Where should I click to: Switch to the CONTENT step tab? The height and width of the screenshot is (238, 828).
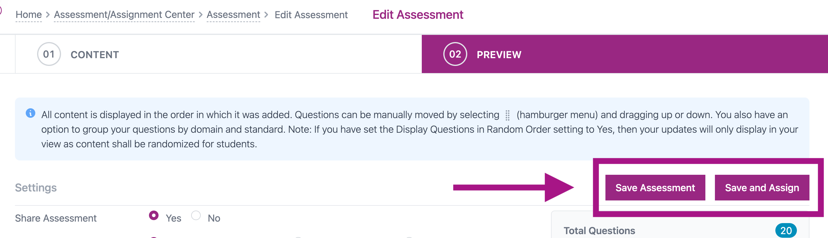219,54
